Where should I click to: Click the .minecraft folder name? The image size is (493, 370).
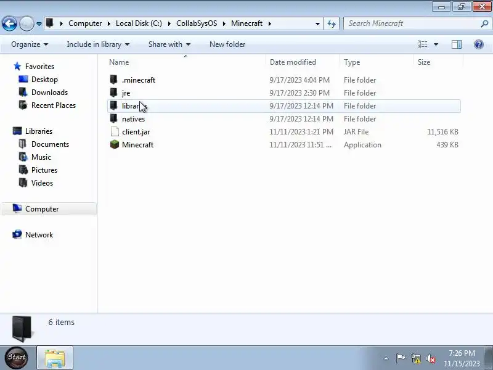pyautogui.click(x=139, y=80)
